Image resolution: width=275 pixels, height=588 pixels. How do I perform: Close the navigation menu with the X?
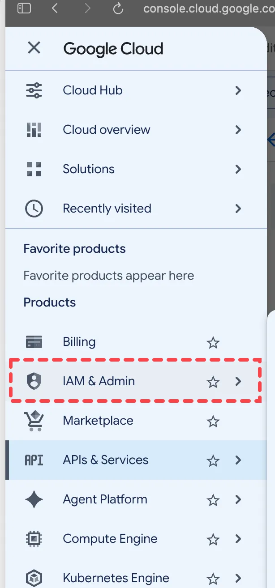coord(34,47)
